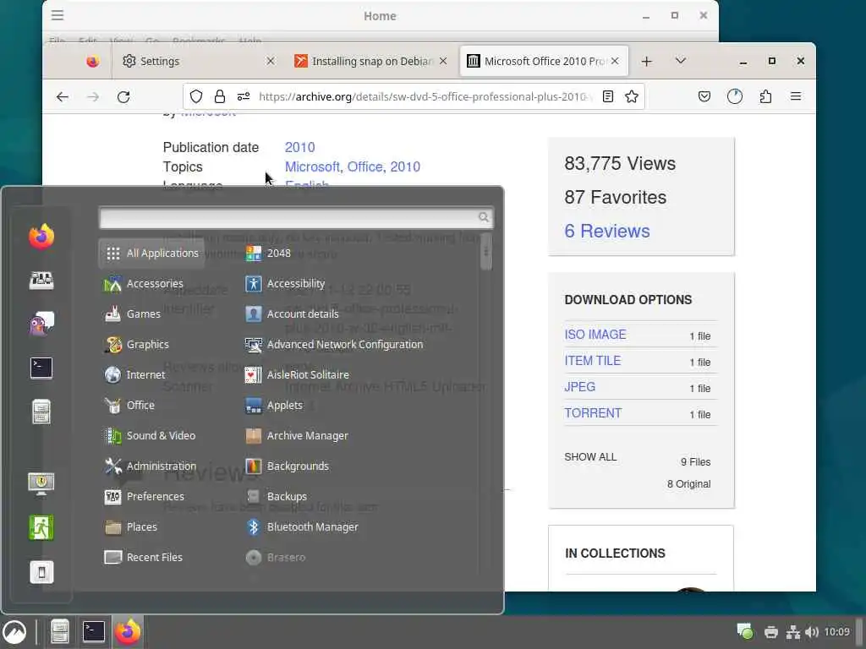Open Recent Files category

click(143, 558)
